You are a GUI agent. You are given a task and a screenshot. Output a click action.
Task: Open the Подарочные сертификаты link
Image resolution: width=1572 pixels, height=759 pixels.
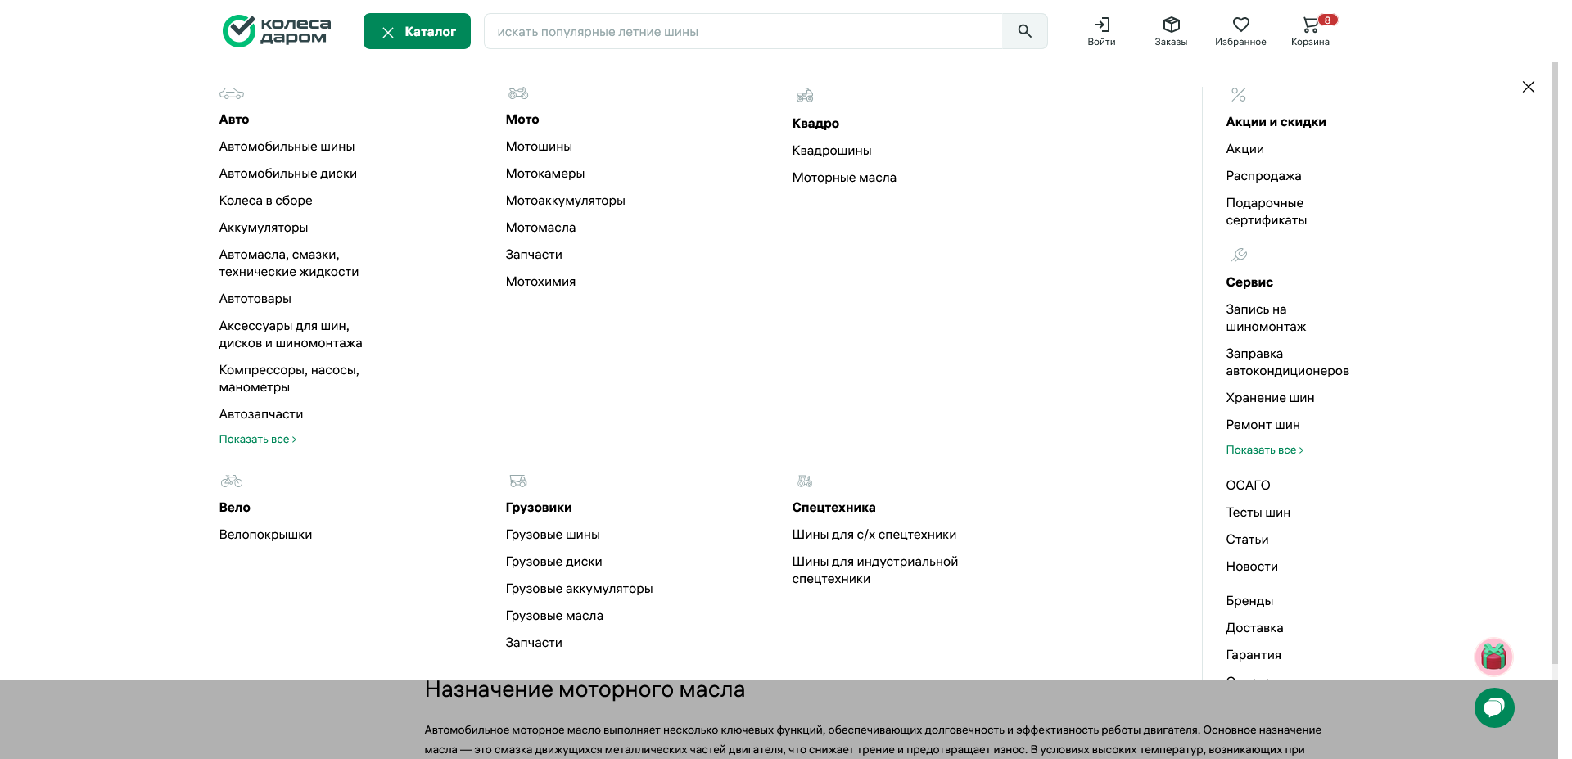(x=1267, y=211)
